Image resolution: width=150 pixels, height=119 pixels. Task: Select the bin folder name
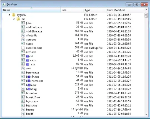(23, 19)
